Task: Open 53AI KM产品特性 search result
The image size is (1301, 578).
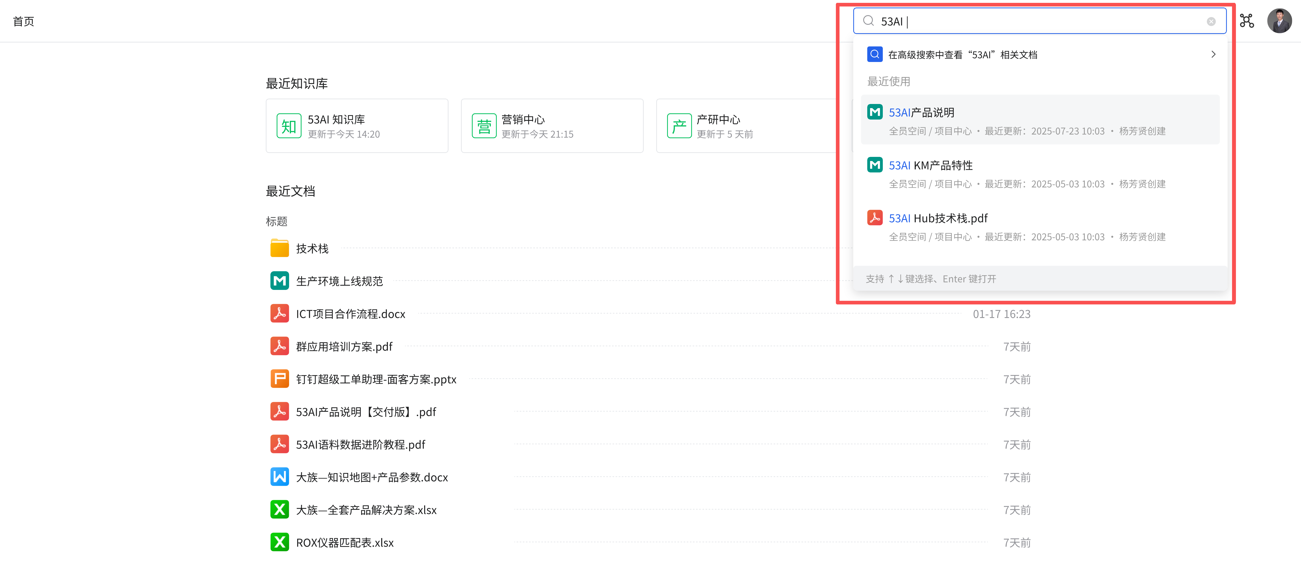Action: pos(930,166)
